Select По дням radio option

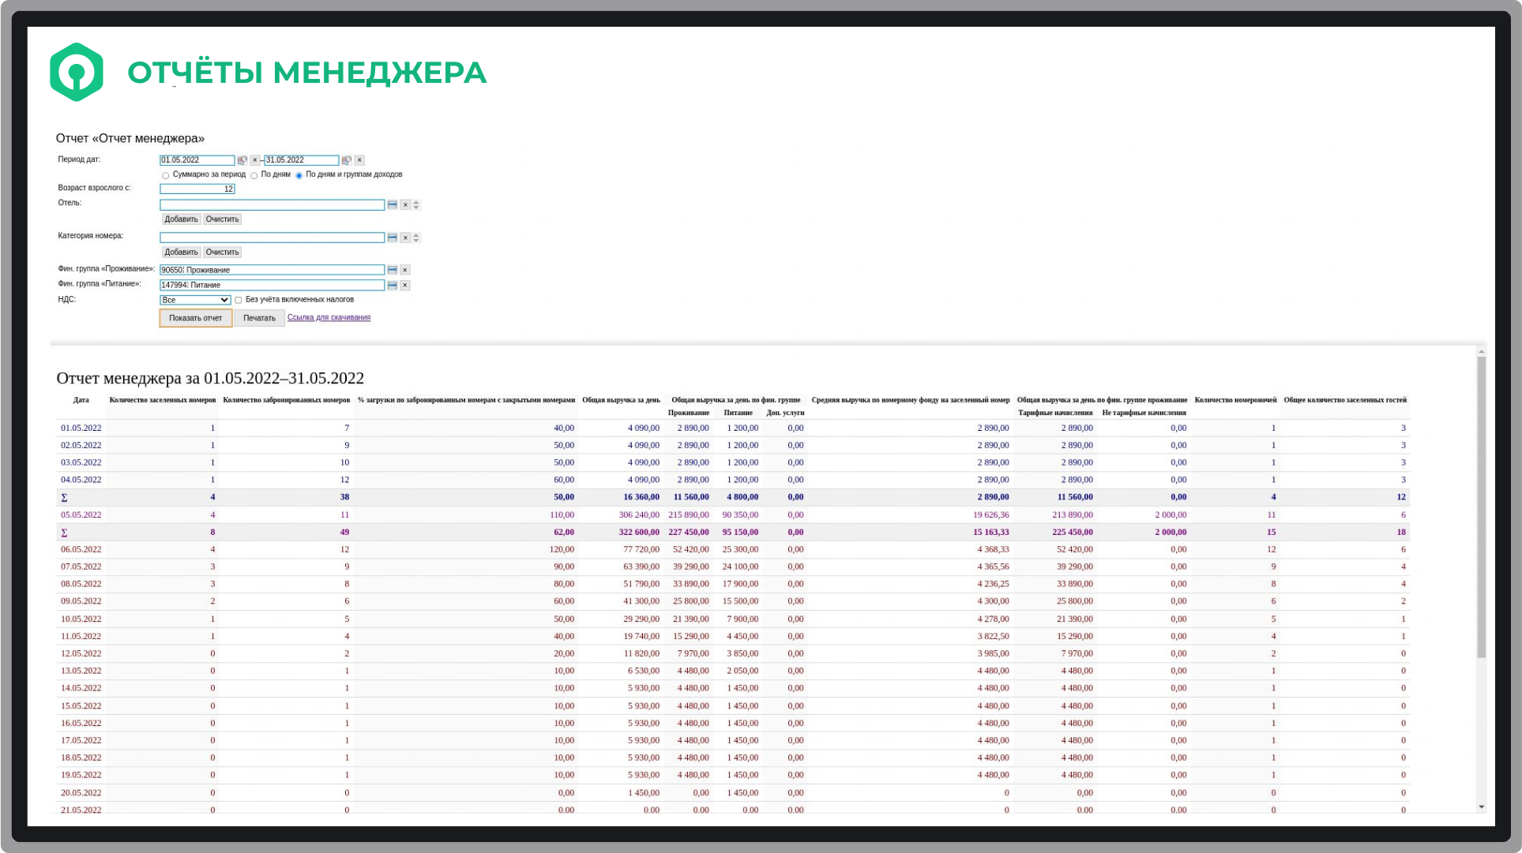[254, 175]
